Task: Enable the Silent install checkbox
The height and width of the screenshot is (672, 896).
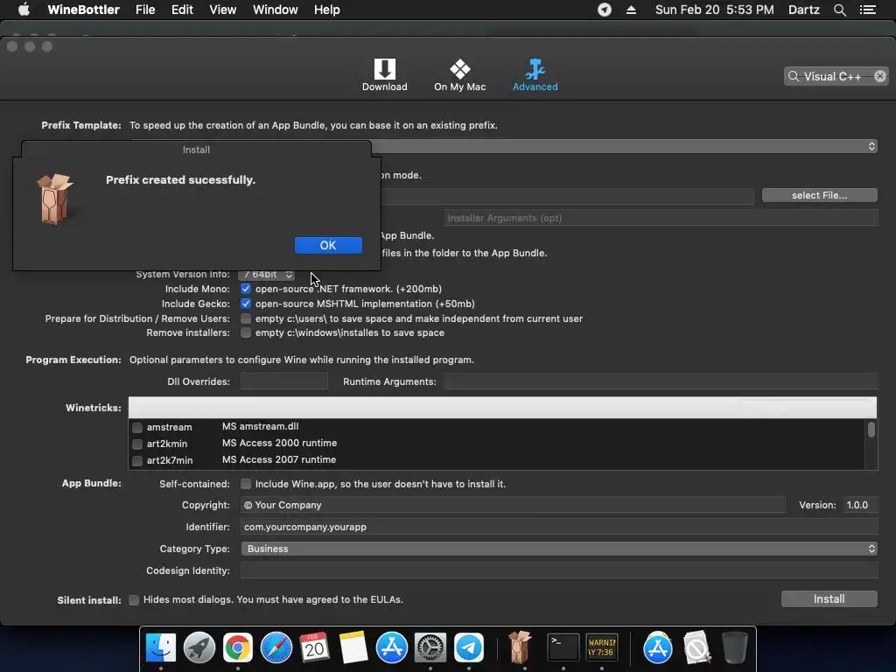Action: 134,600
